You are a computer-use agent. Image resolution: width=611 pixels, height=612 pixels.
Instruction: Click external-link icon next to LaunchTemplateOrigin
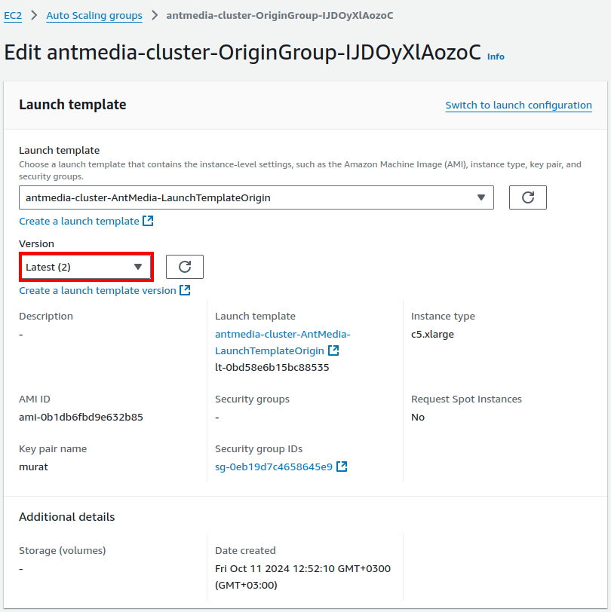coord(333,350)
